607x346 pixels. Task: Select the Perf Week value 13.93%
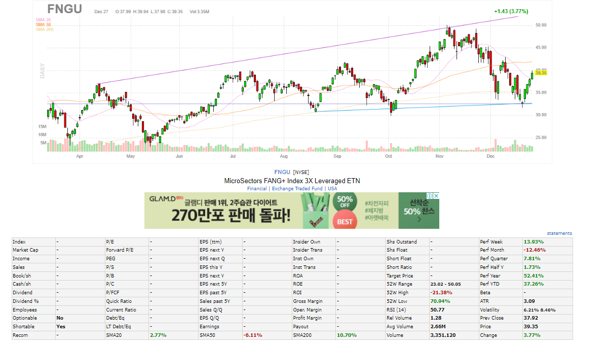(x=534, y=242)
